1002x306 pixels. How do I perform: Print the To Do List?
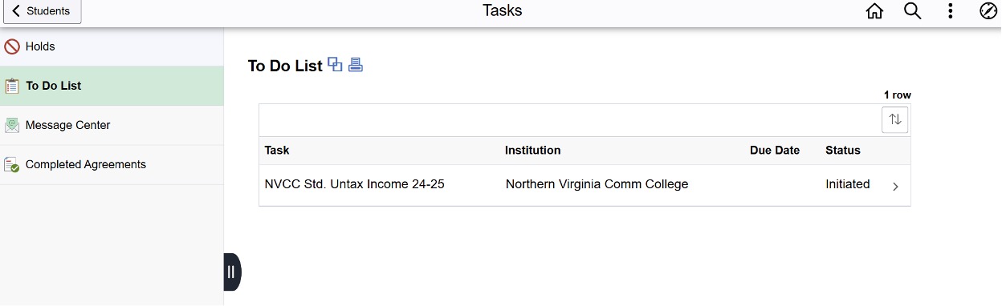coord(356,65)
